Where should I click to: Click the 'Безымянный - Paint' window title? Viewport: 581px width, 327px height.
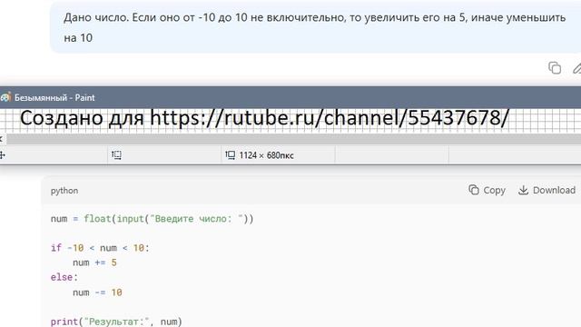point(54,97)
